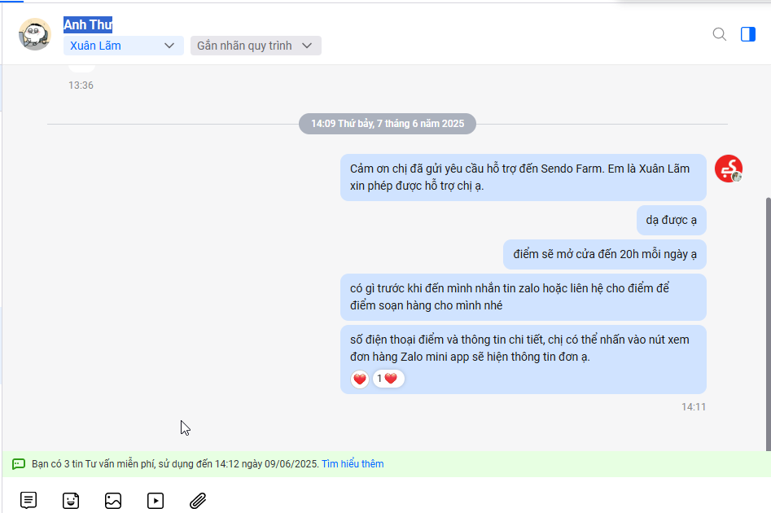Attach a file with paperclip icon
The width and height of the screenshot is (771, 513).
[198, 501]
